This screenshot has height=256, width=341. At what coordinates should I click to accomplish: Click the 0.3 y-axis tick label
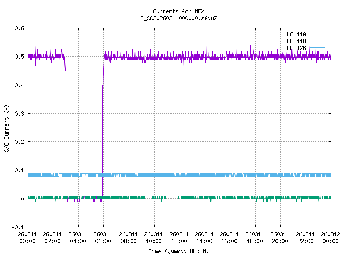[x=19, y=114]
